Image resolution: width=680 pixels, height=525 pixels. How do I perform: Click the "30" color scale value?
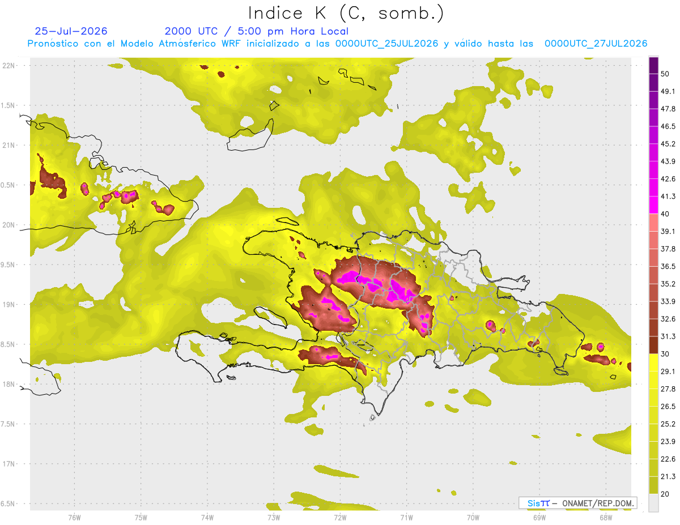[665, 354]
